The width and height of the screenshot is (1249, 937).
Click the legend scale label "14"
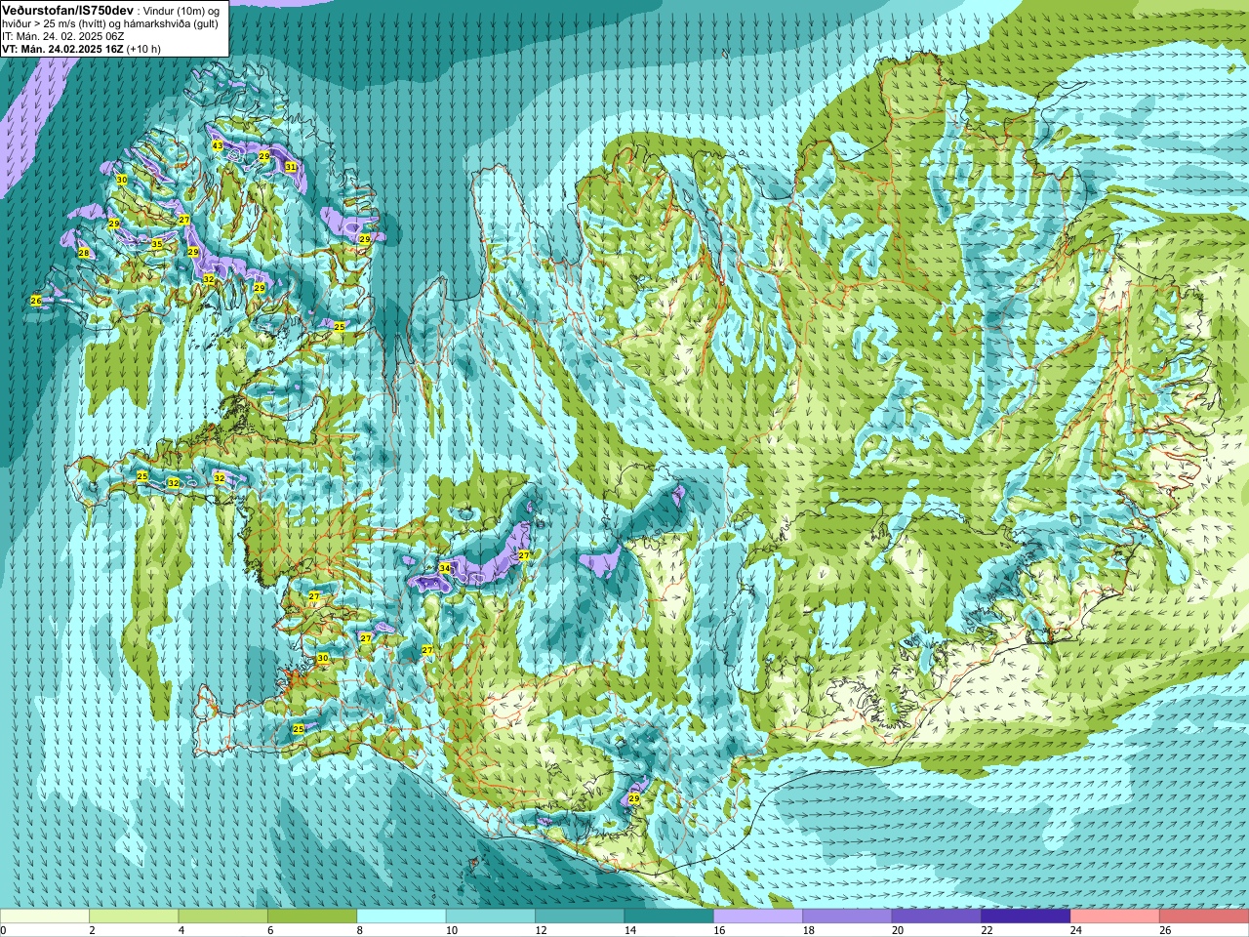click(x=630, y=930)
